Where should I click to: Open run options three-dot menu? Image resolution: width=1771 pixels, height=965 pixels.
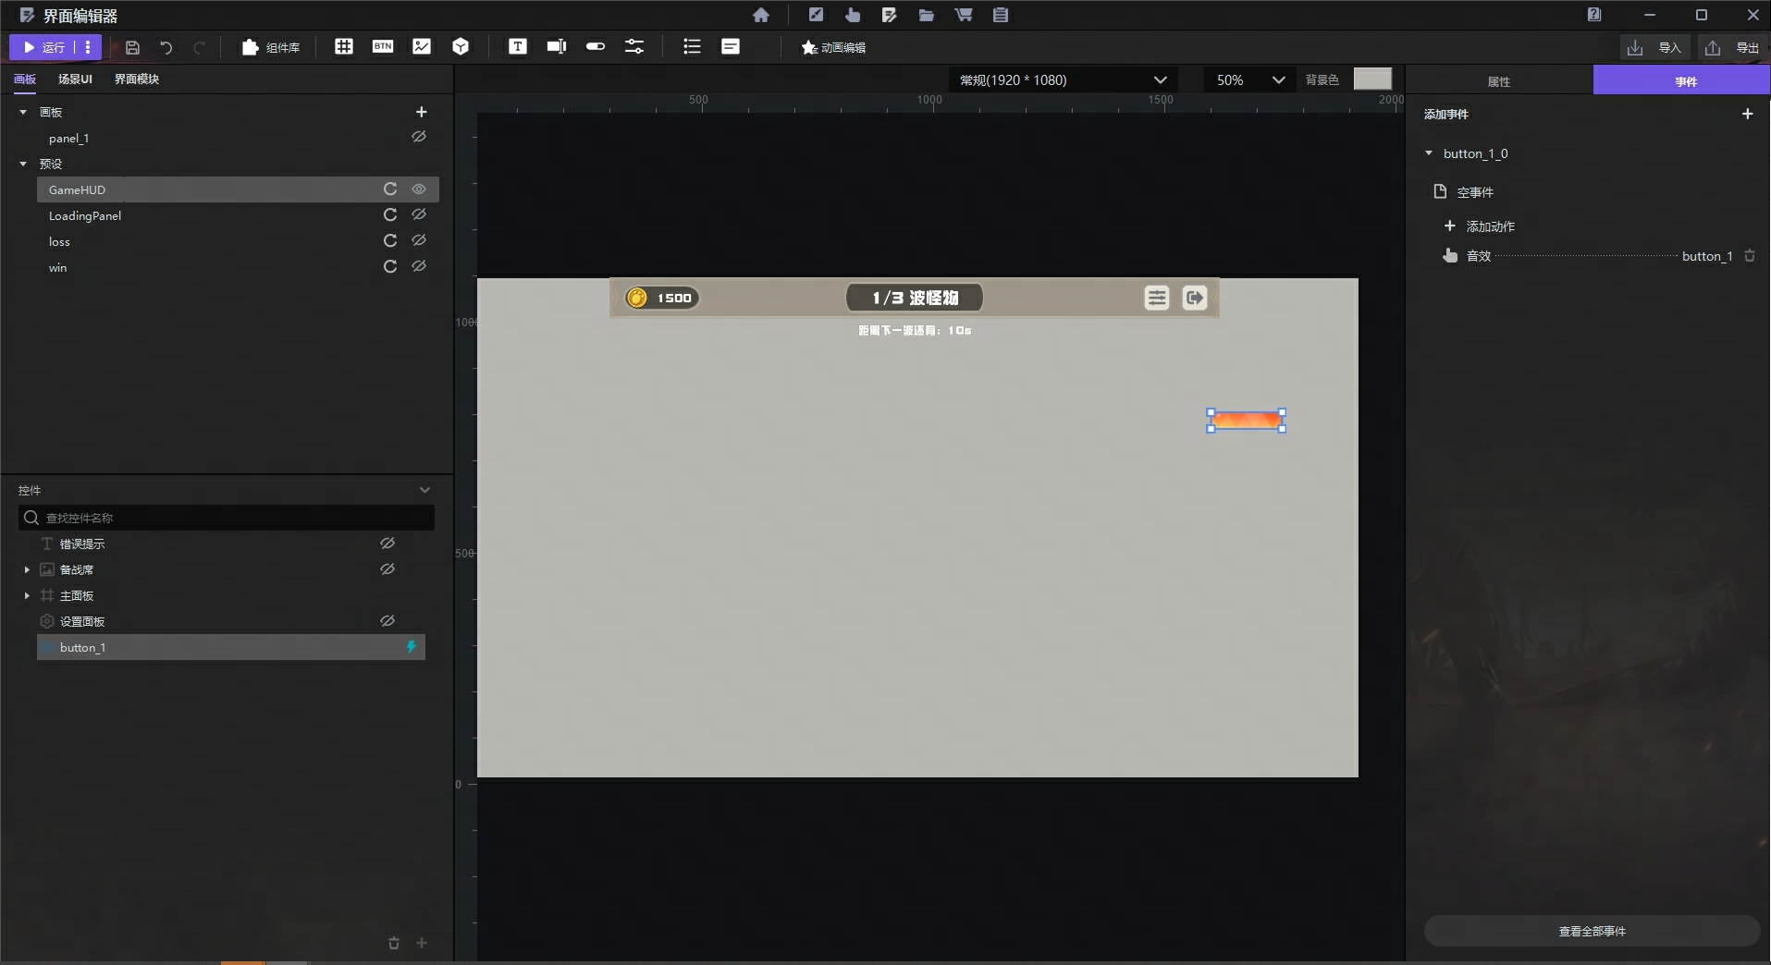tap(88, 47)
